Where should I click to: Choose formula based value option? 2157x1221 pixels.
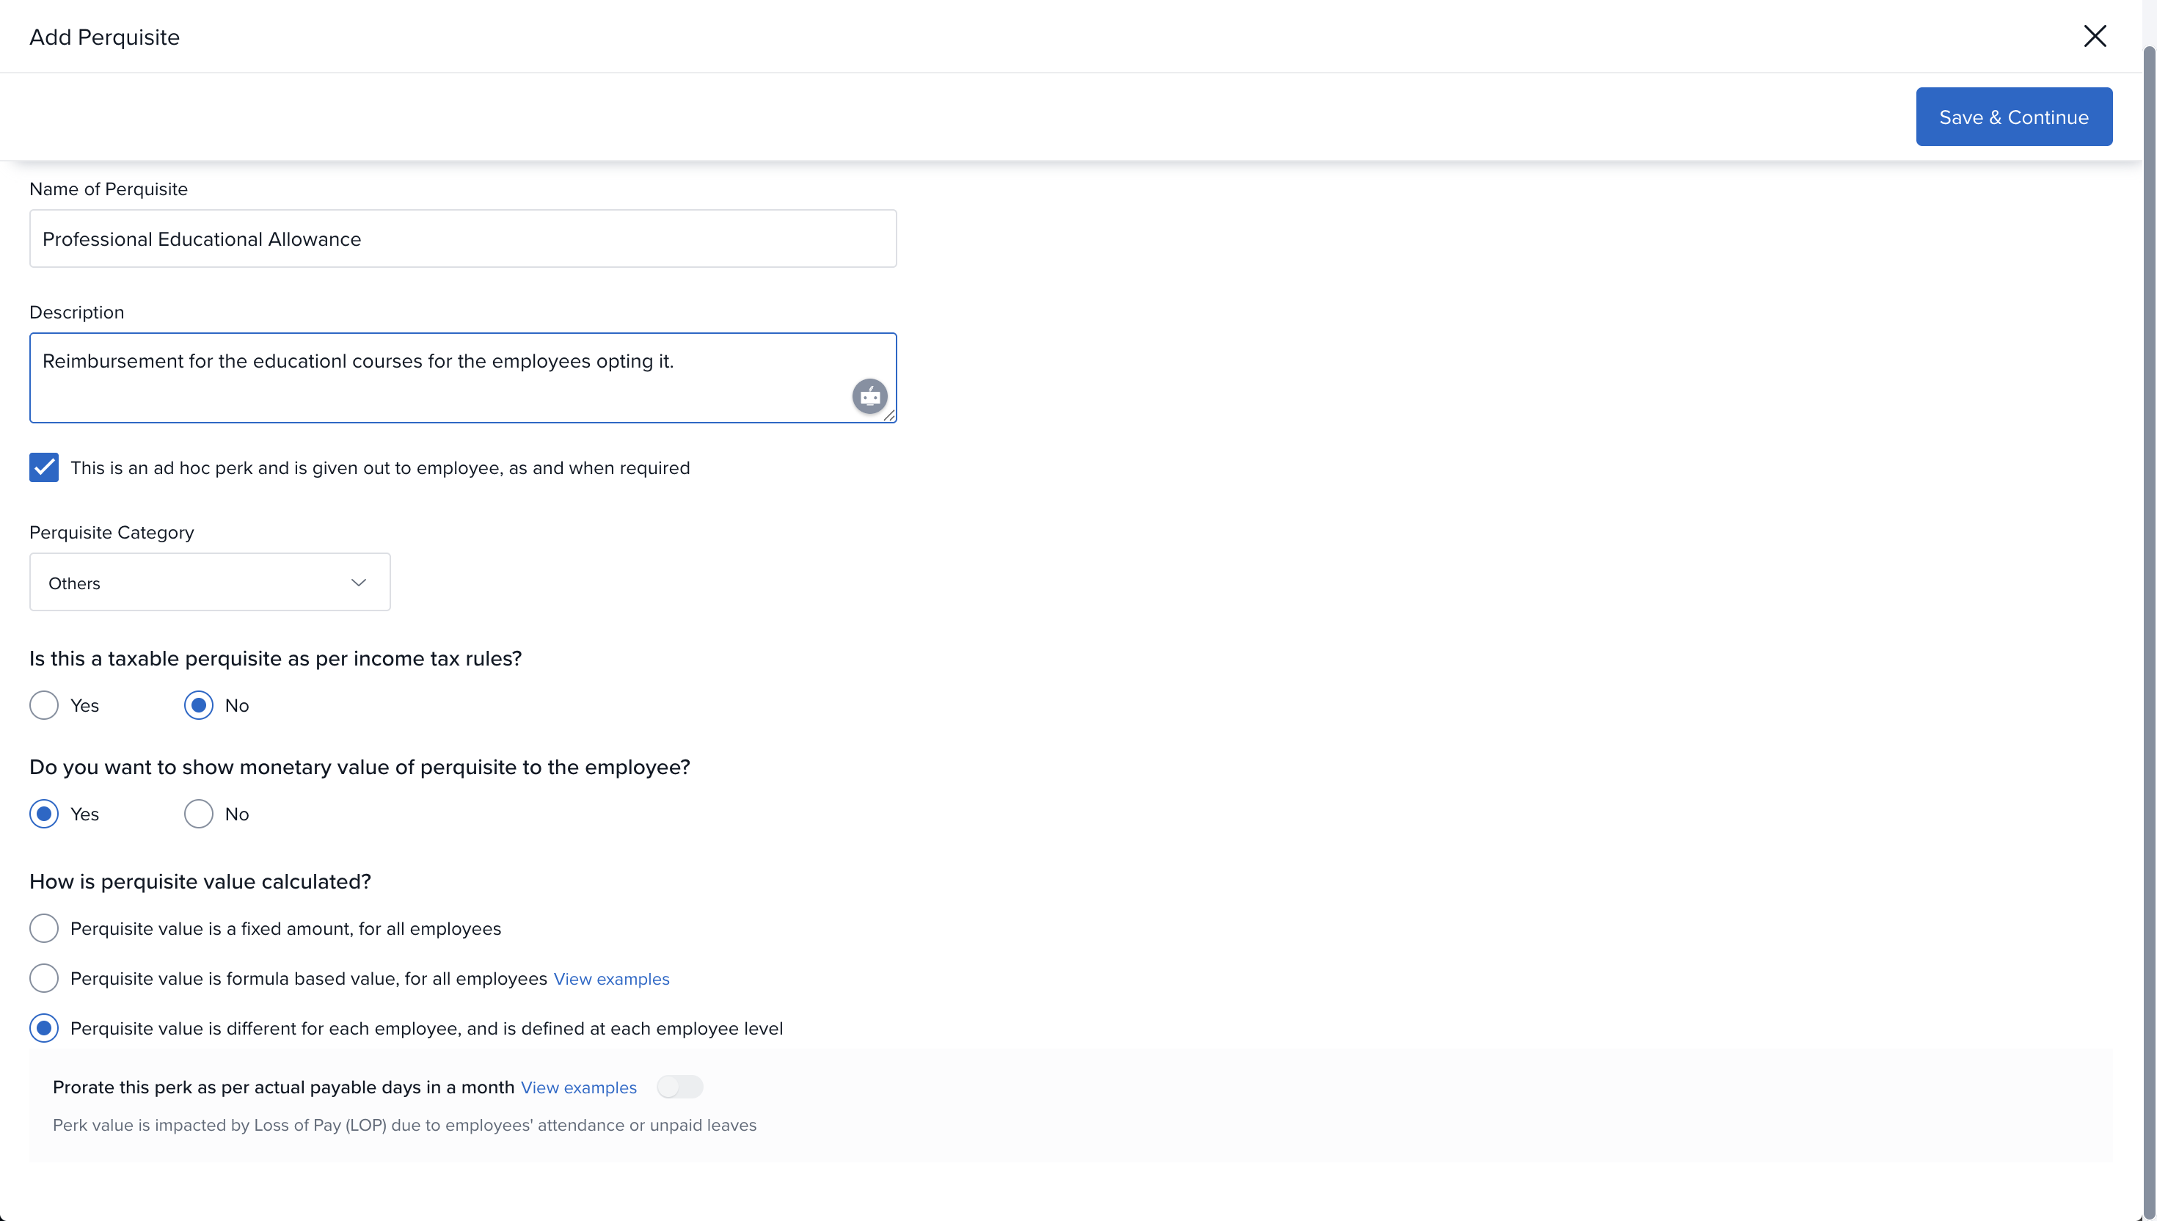[43, 979]
